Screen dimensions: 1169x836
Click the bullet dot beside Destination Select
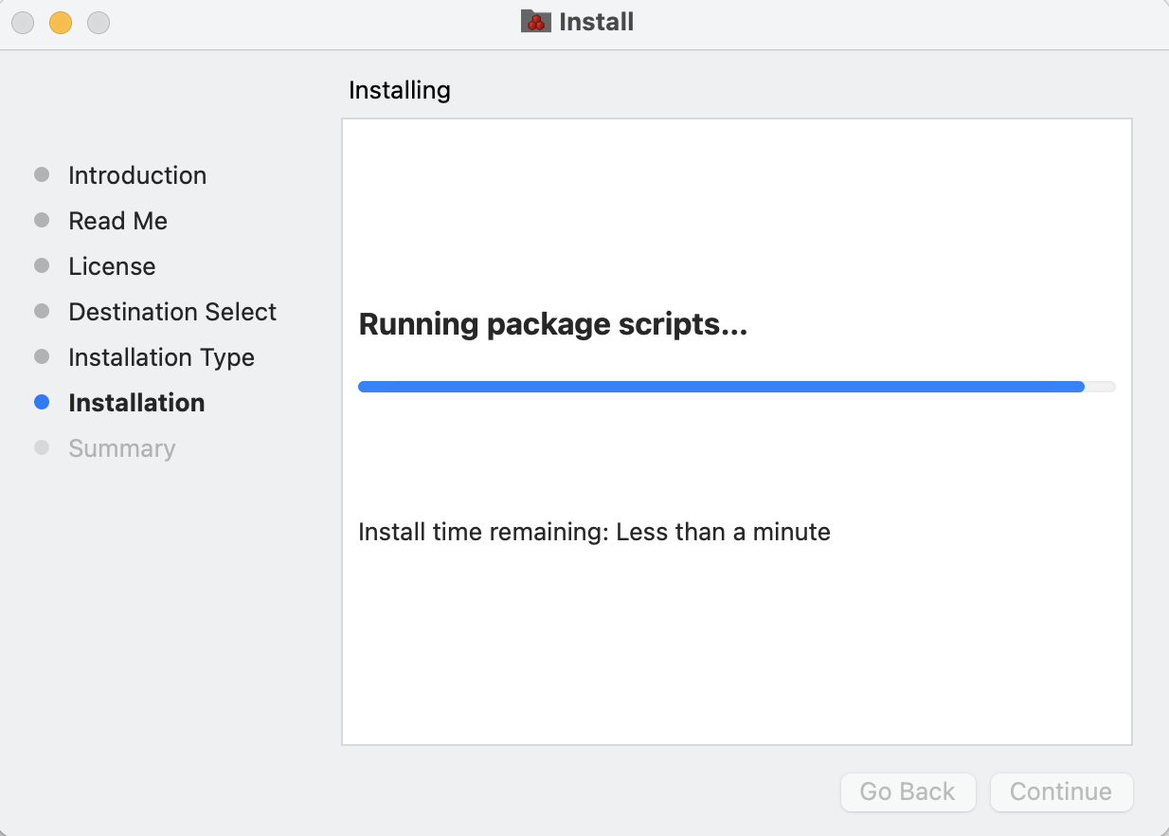coord(42,312)
